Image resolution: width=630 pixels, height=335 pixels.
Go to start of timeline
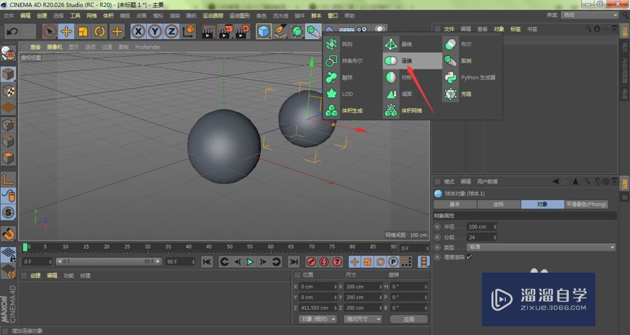click(x=207, y=262)
